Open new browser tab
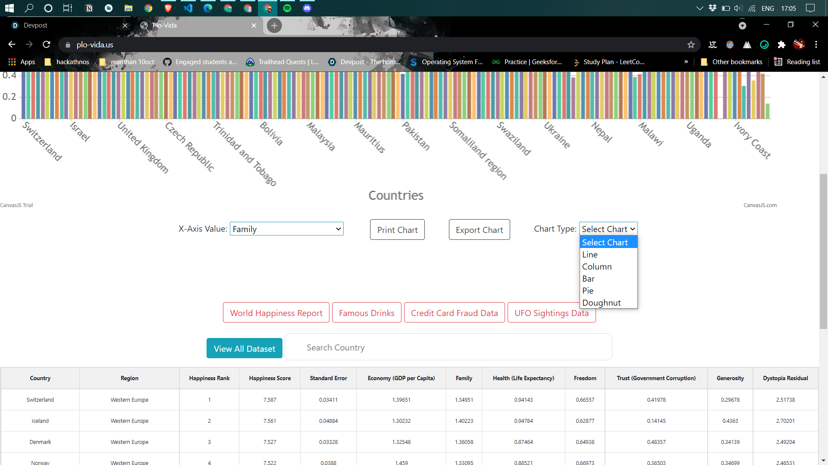 pos(274,25)
